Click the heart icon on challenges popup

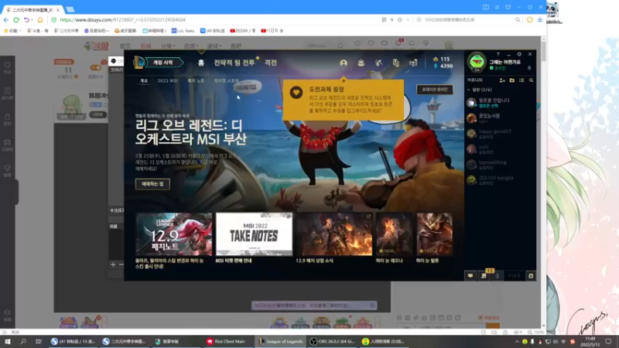point(296,92)
